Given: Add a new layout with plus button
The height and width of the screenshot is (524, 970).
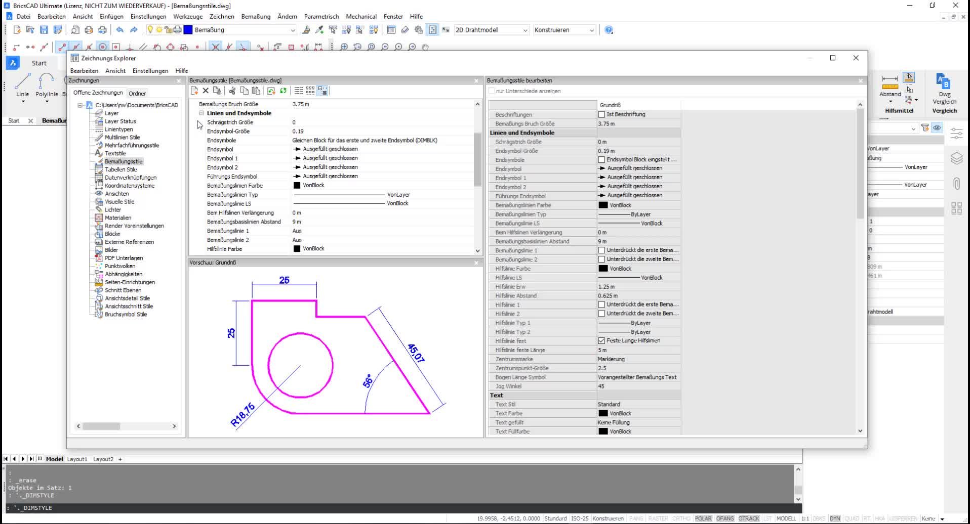Looking at the screenshot, I should point(120,459).
